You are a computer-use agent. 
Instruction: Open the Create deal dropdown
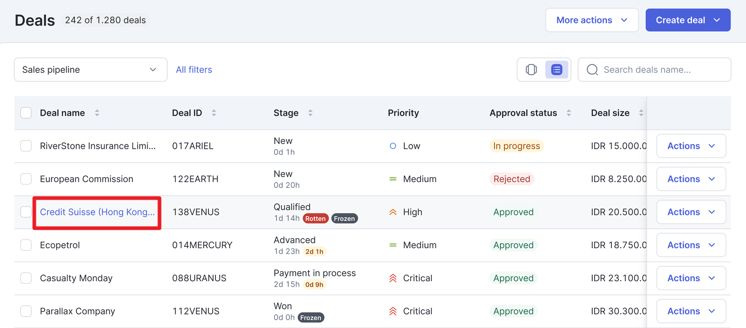688,20
